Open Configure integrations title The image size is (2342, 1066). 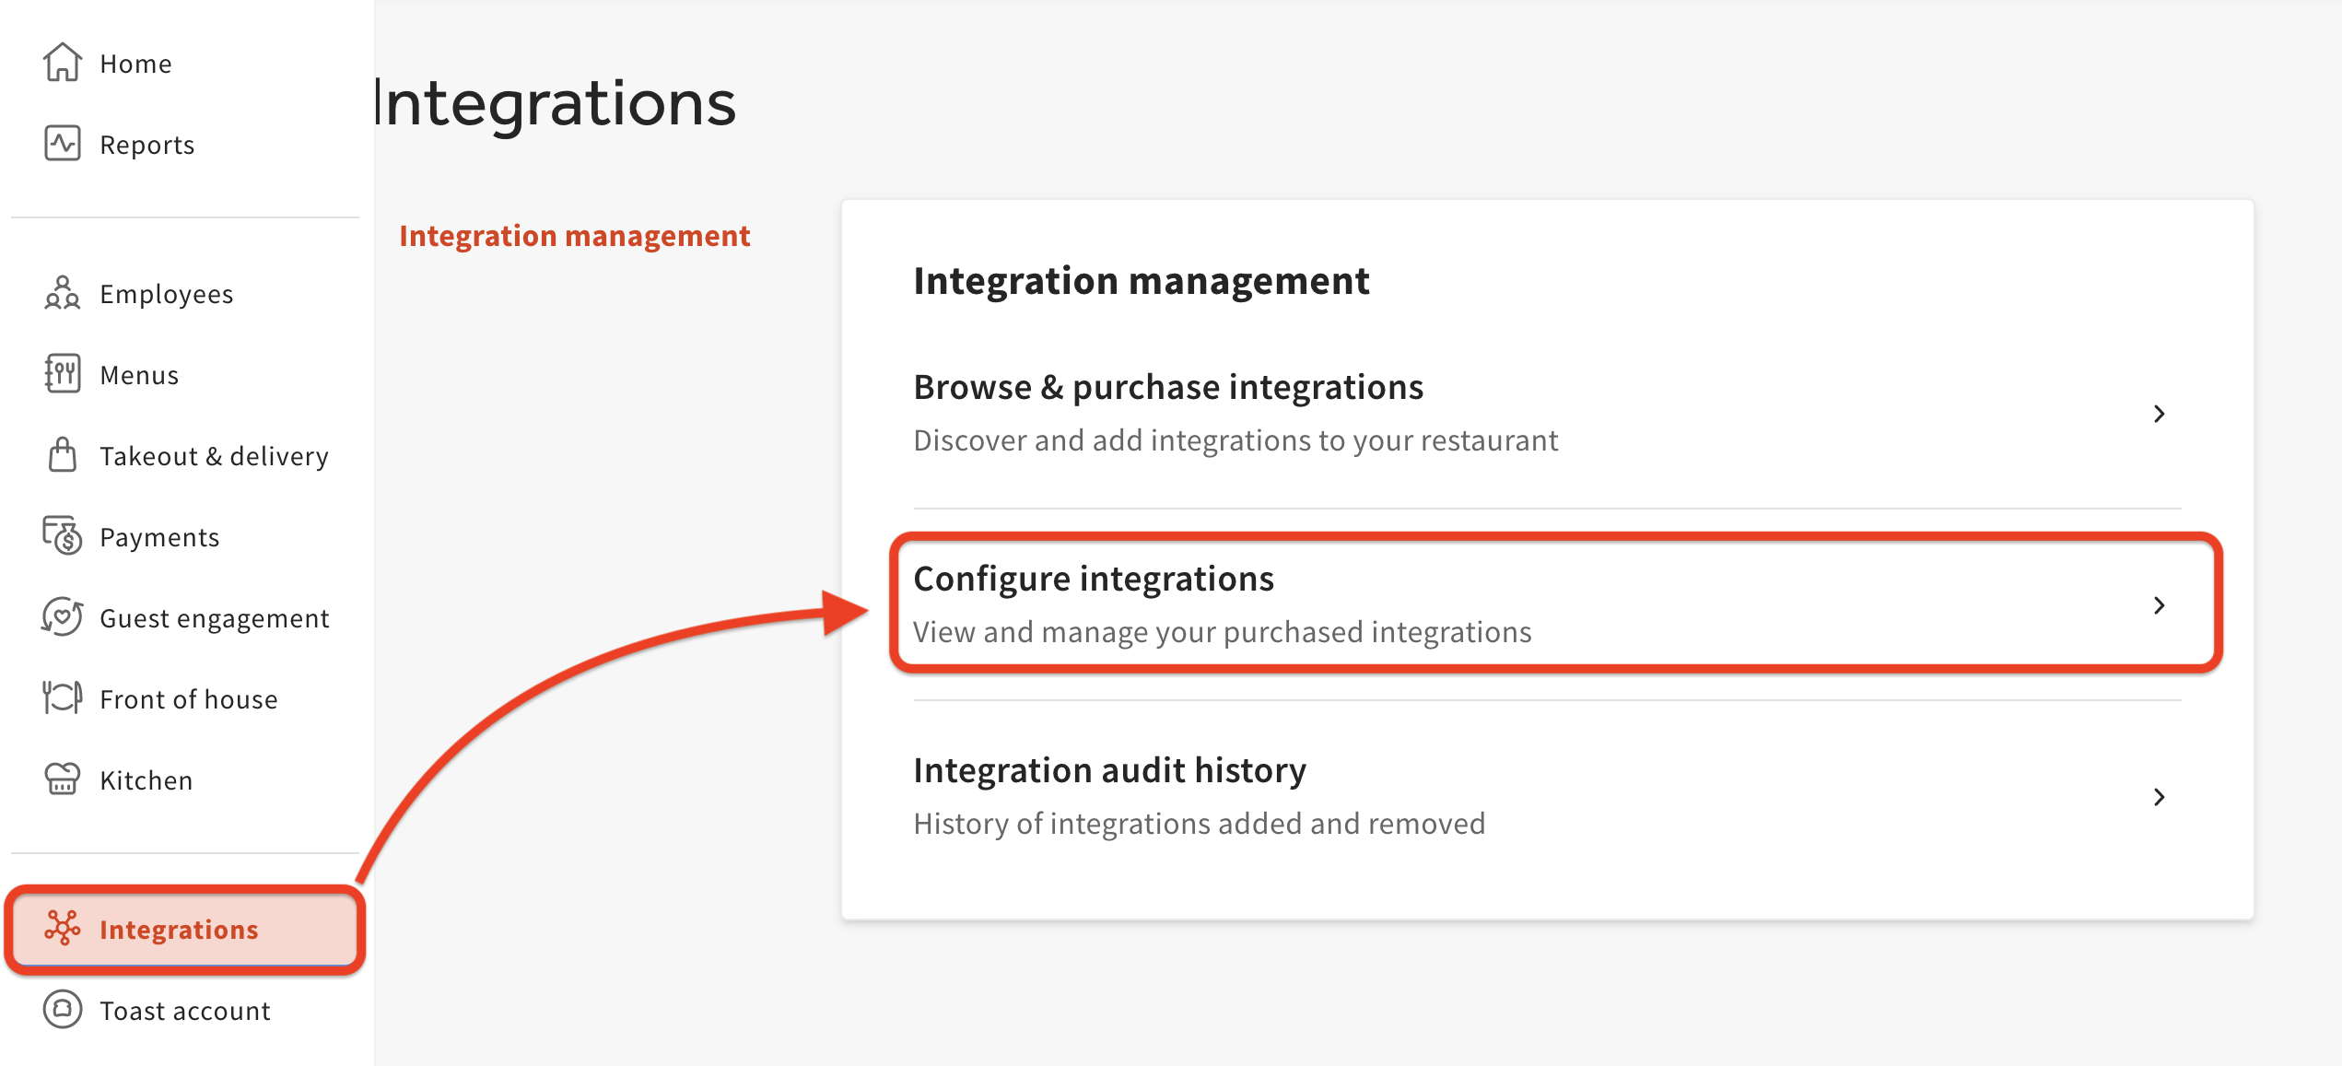1093,579
